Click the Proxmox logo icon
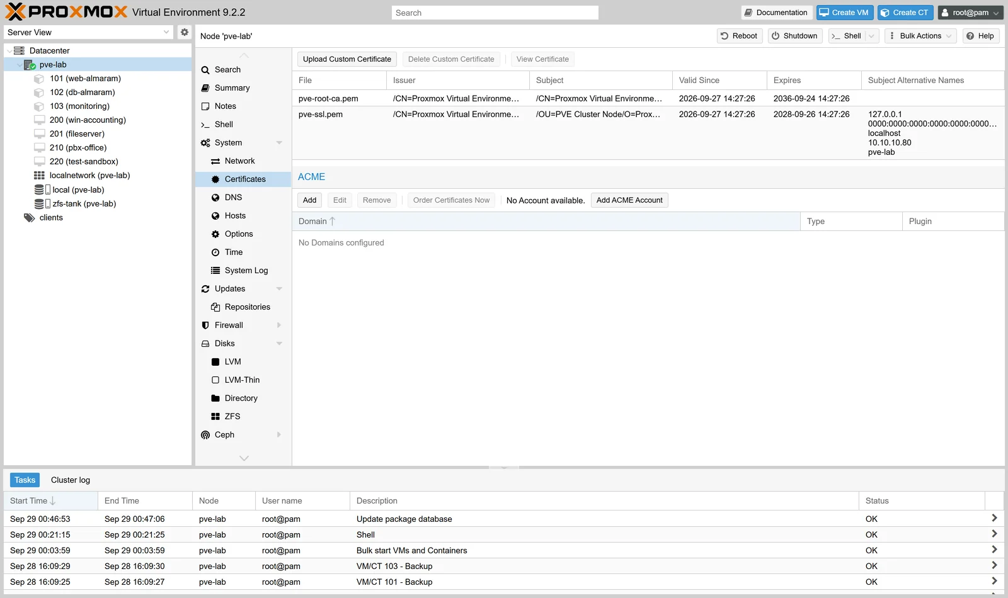Screen dimensions: 1008x598 [15, 12]
